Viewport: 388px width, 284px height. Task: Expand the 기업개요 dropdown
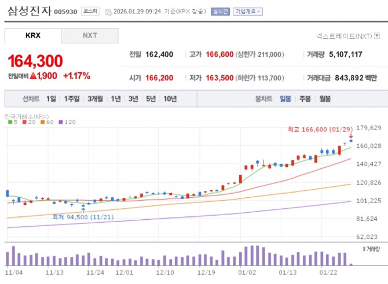(x=247, y=11)
